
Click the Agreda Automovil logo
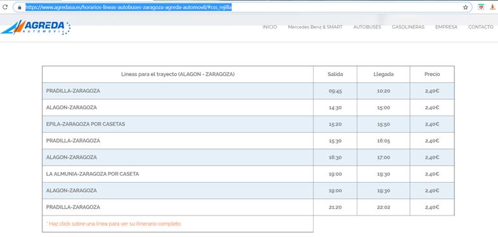pos(35,27)
